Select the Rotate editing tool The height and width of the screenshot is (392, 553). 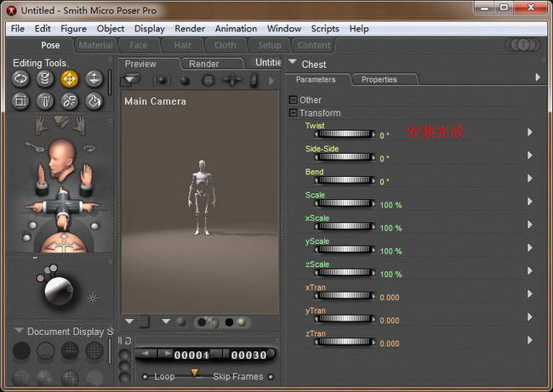pyautogui.click(x=20, y=79)
